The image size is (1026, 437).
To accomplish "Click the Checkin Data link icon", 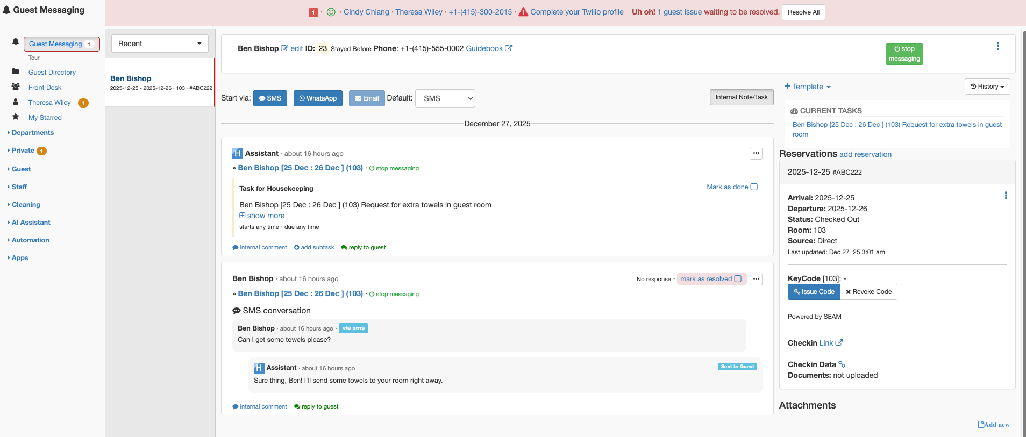I will pyautogui.click(x=842, y=364).
